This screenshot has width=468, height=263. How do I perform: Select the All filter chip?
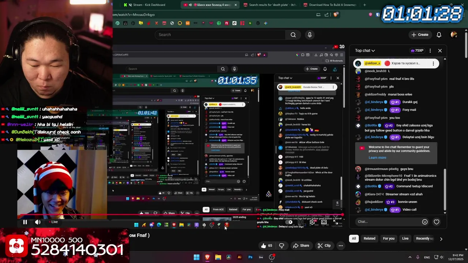click(354, 239)
